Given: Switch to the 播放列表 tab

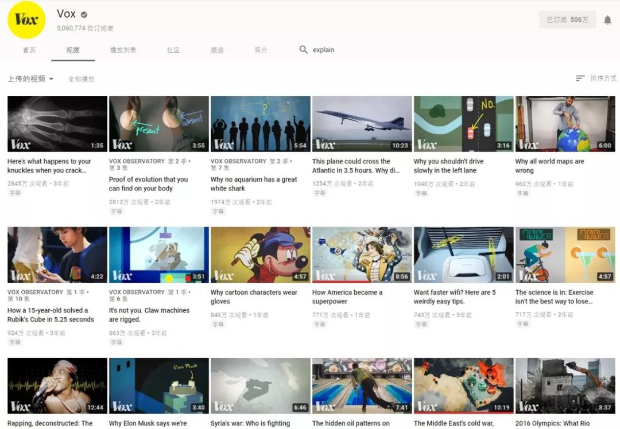Looking at the screenshot, I should [122, 50].
